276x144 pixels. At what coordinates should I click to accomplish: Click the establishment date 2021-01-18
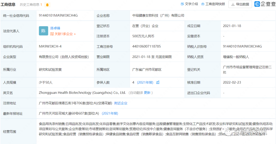point(232,26)
